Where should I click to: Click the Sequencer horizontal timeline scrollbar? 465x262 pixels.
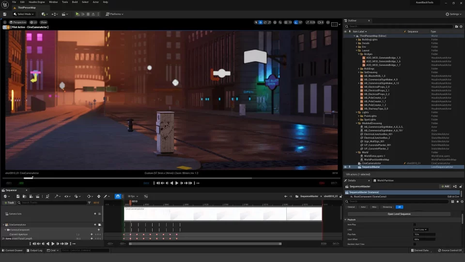click(205, 244)
